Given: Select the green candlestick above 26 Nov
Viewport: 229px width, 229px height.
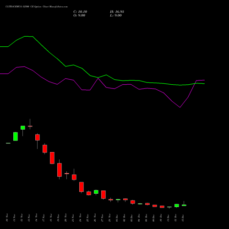Looking at the screenshot, I should (x=96, y=192).
